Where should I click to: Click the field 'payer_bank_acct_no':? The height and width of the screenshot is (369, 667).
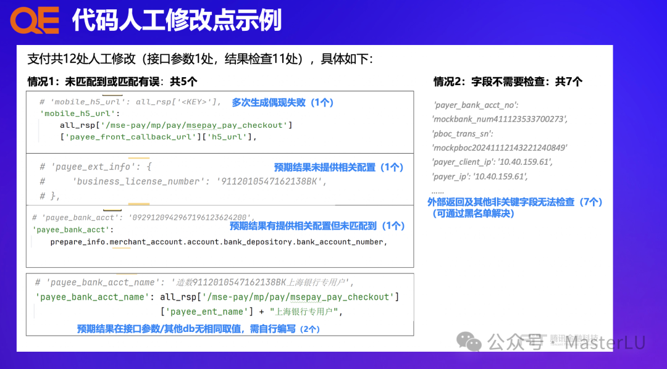pyautogui.click(x=476, y=105)
